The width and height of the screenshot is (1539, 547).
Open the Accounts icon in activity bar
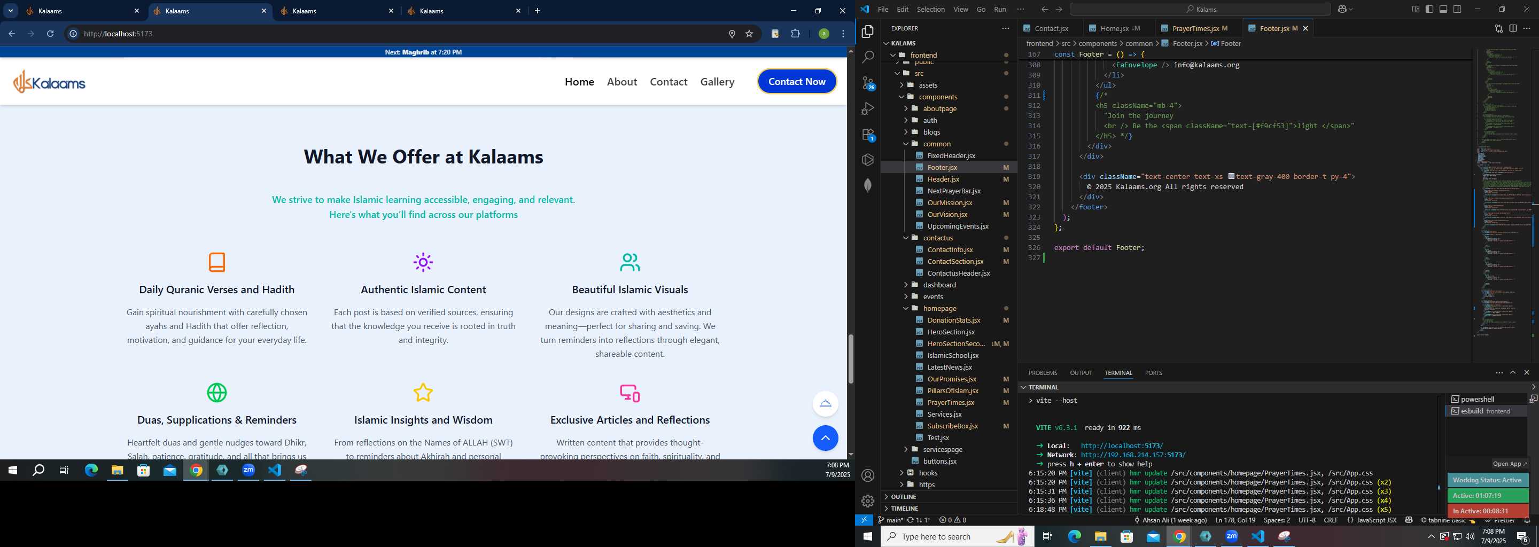click(x=867, y=475)
